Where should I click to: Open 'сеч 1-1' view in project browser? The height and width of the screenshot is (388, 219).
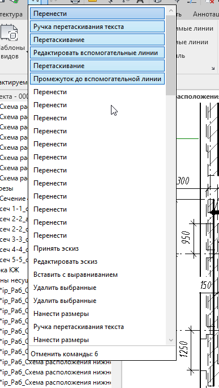pyautogui.click(x=14, y=209)
